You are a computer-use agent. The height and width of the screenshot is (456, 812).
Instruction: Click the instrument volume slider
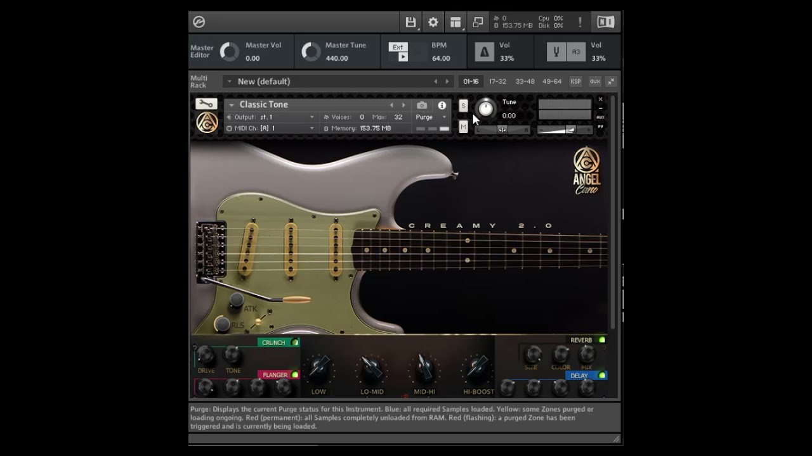point(565,130)
